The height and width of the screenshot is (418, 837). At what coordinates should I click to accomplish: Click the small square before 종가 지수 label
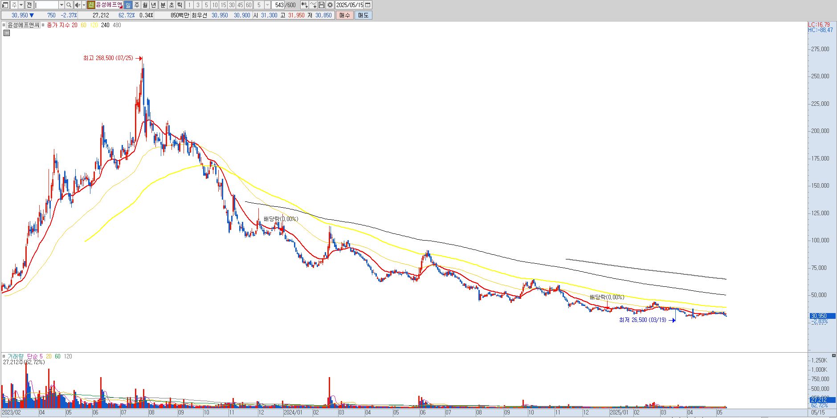pos(43,25)
